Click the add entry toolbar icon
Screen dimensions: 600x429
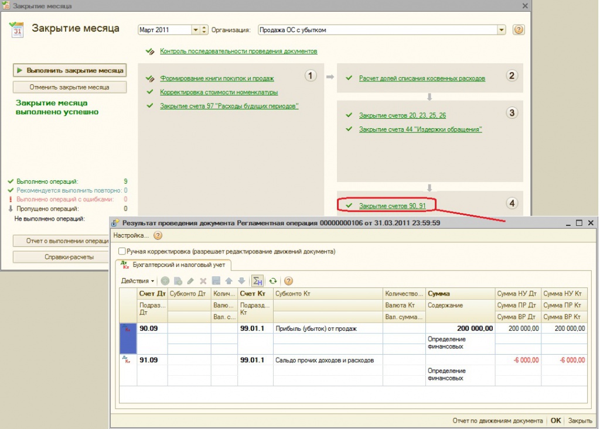[x=165, y=281]
